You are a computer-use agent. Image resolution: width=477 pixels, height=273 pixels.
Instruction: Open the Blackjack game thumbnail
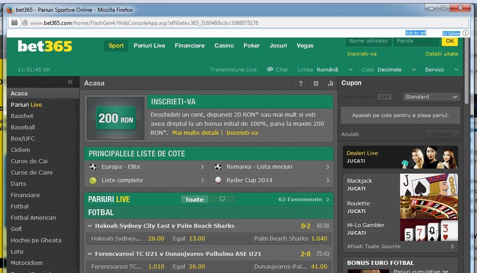tap(429, 184)
